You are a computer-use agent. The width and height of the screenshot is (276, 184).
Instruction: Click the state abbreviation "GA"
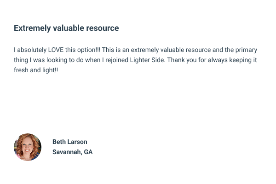pyautogui.click(x=88, y=152)
